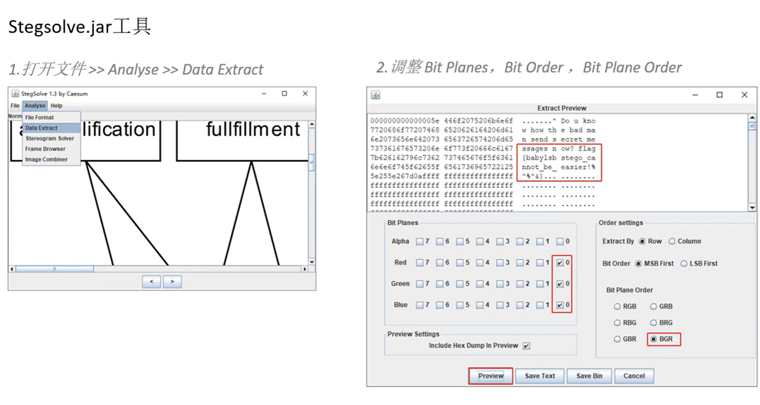Select RGB bit plane order

click(617, 307)
